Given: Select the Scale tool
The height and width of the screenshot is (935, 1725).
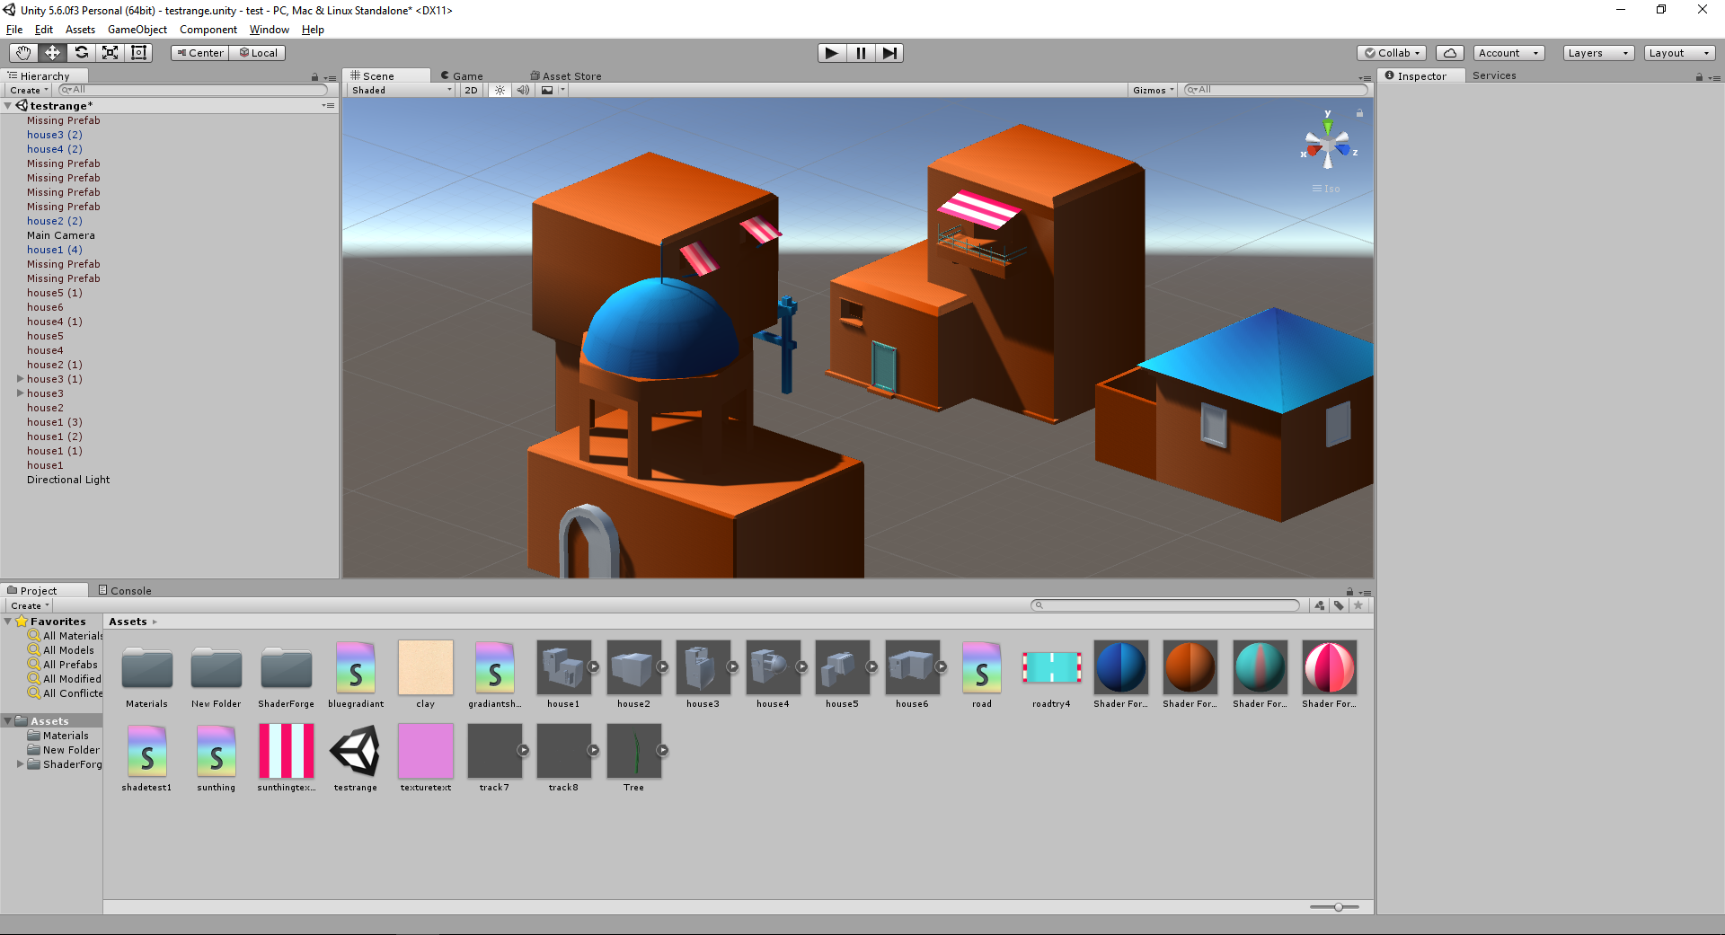Looking at the screenshot, I should (110, 53).
